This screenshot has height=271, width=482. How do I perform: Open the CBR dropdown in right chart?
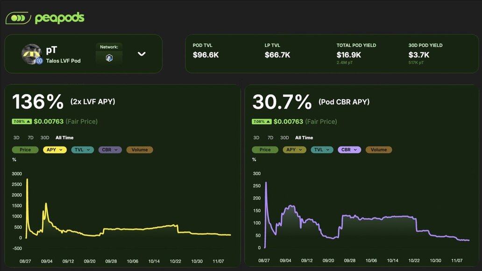(x=348, y=150)
